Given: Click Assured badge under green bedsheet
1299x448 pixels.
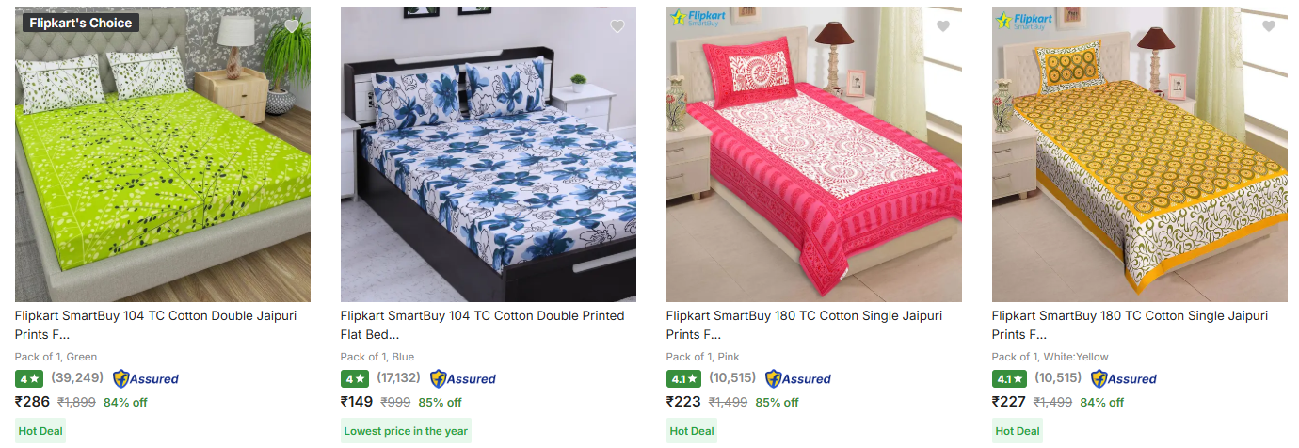Looking at the screenshot, I should click(146, 378).
